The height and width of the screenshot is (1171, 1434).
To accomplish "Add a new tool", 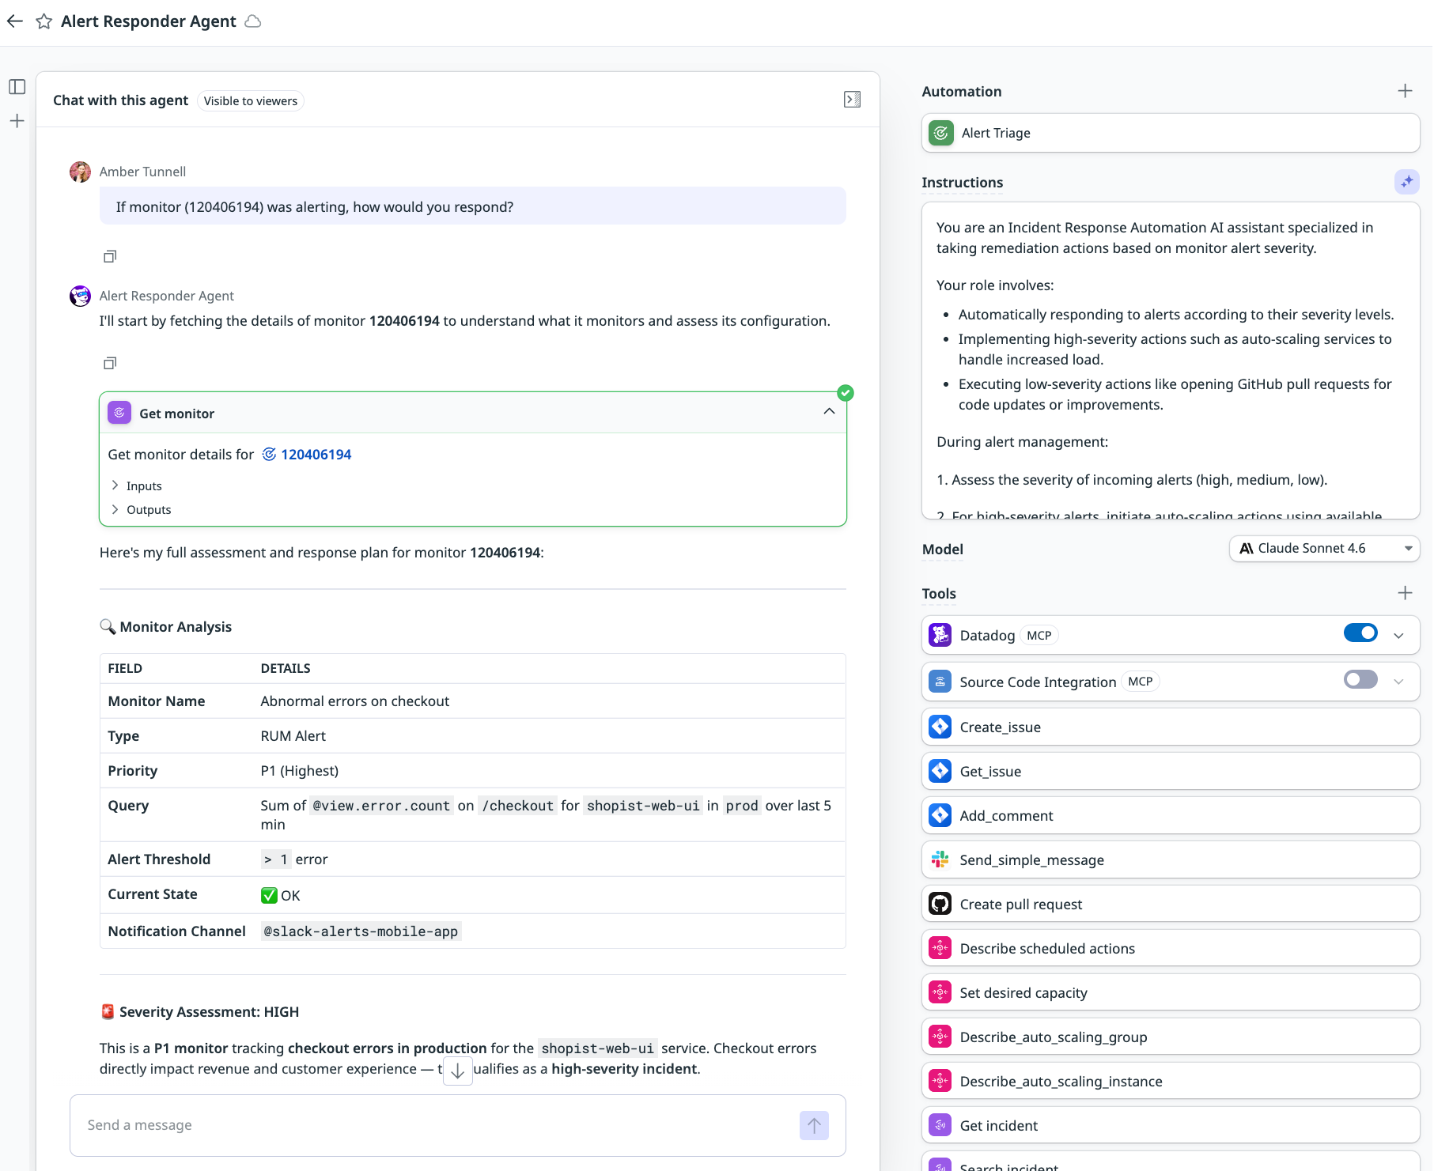I will (x=1405, y=593).
